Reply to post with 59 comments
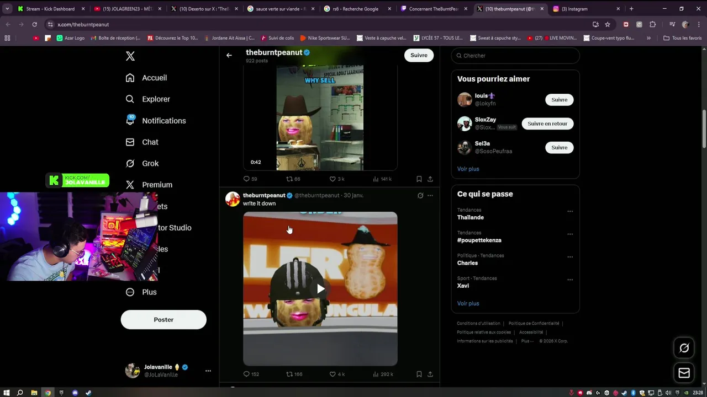The width and height of the screenshot is (707, 397). coord(250,179)
